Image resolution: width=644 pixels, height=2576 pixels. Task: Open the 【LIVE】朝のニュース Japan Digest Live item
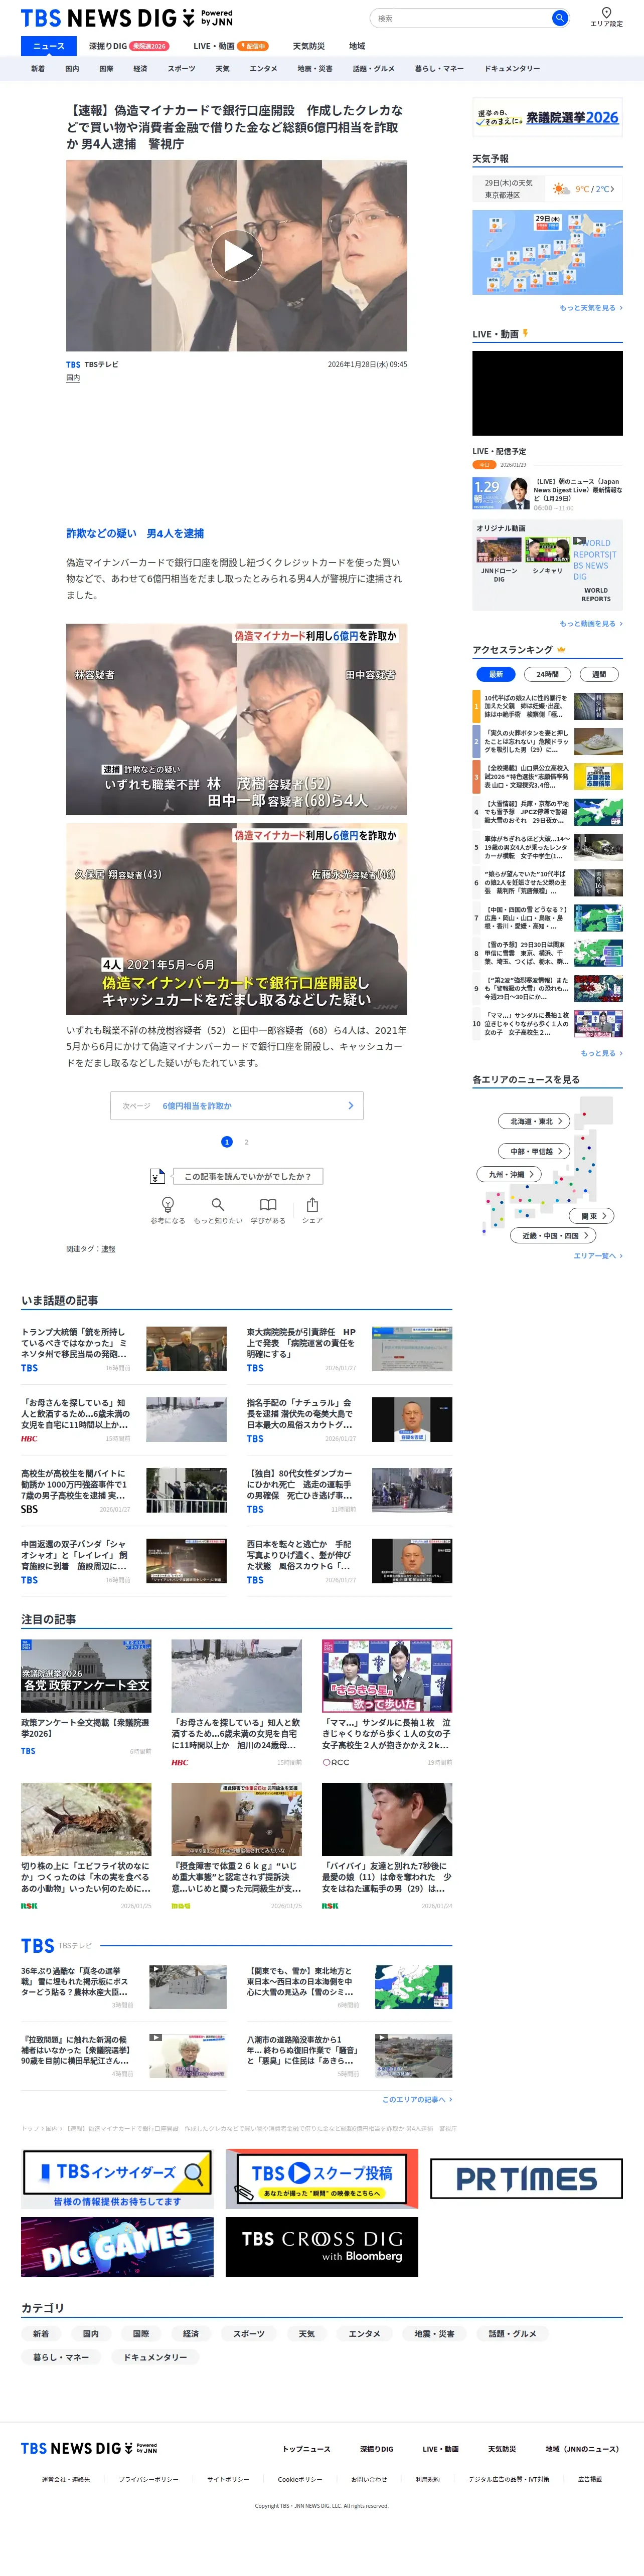[547, 494]
